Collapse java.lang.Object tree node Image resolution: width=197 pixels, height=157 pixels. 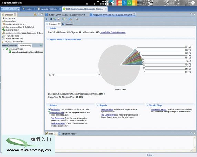click(x=4, y=49)
